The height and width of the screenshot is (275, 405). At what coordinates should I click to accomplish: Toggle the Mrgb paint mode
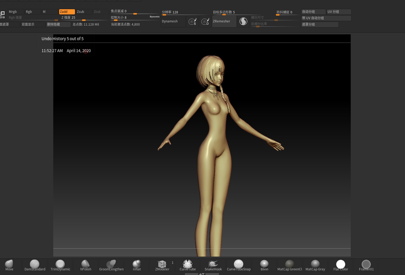[x=16, y=12]
